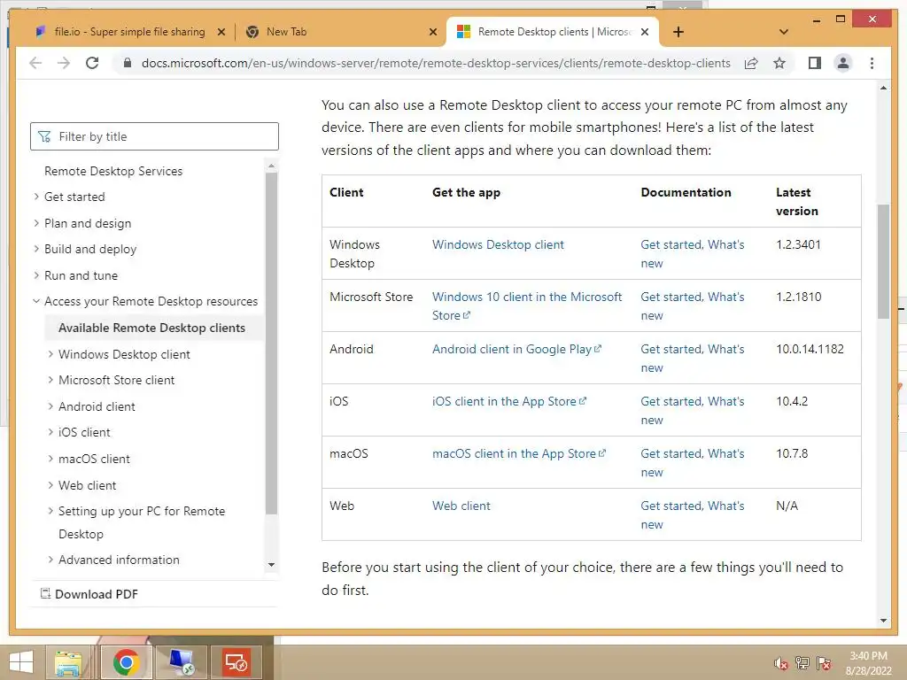Image resolution: width=907 pixels, height=680 pixels.
Task: Close the New Tab tab
Action: pyautogui.click(x=432, y=33)
